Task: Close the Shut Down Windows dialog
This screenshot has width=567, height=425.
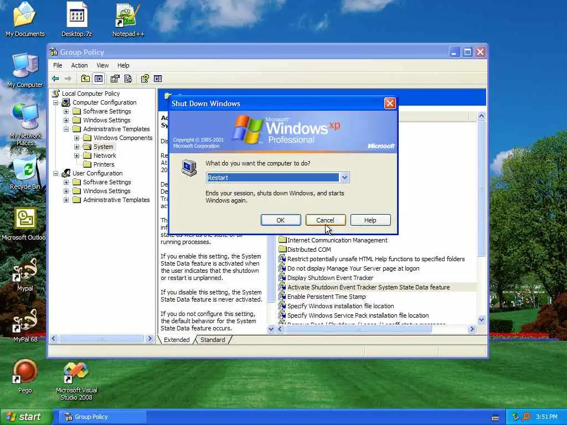Action: pos(390,103)
